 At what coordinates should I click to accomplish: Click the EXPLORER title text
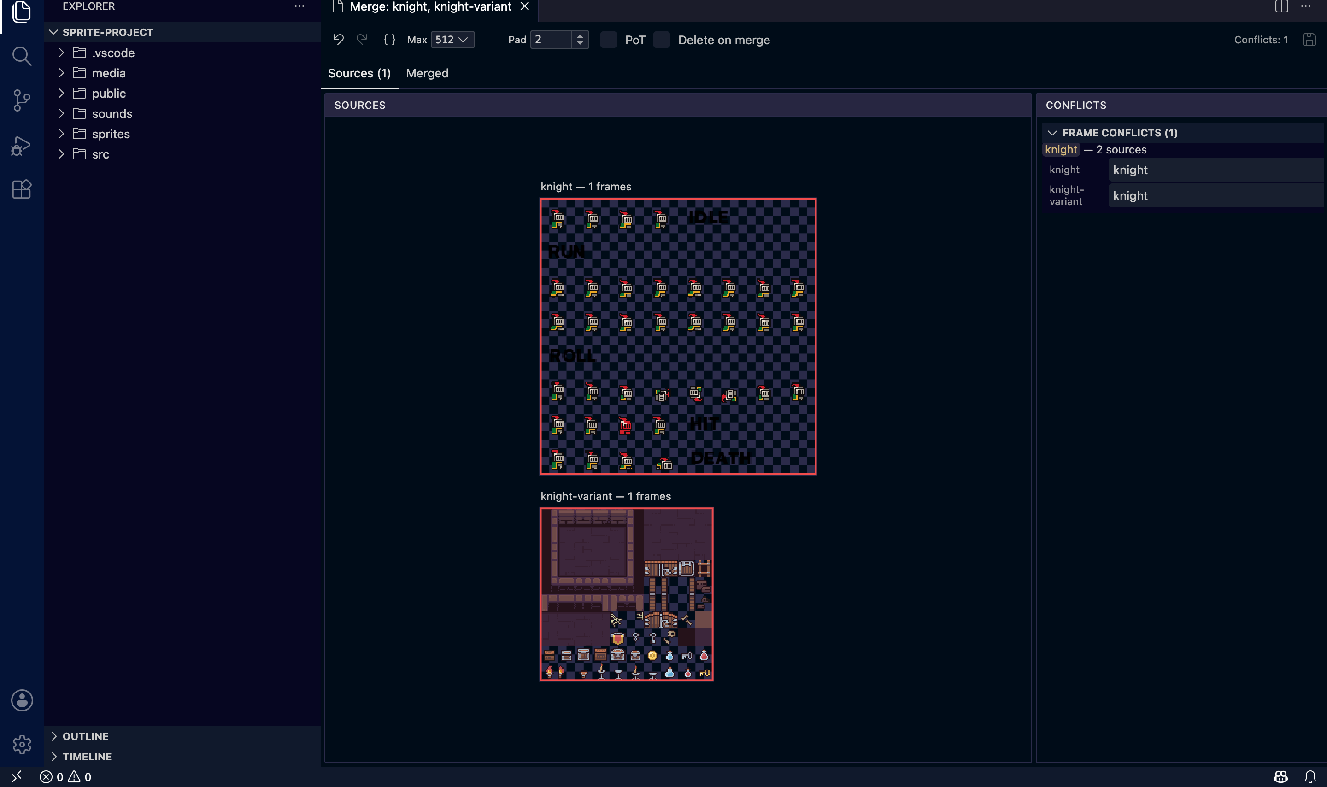[x=88, y=6]
